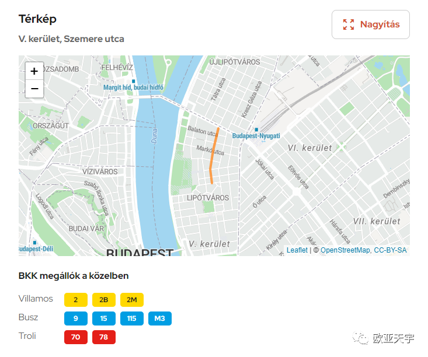Zoom out with the map minus button
This screenshot has width=428, height=357.
[34, 89]
